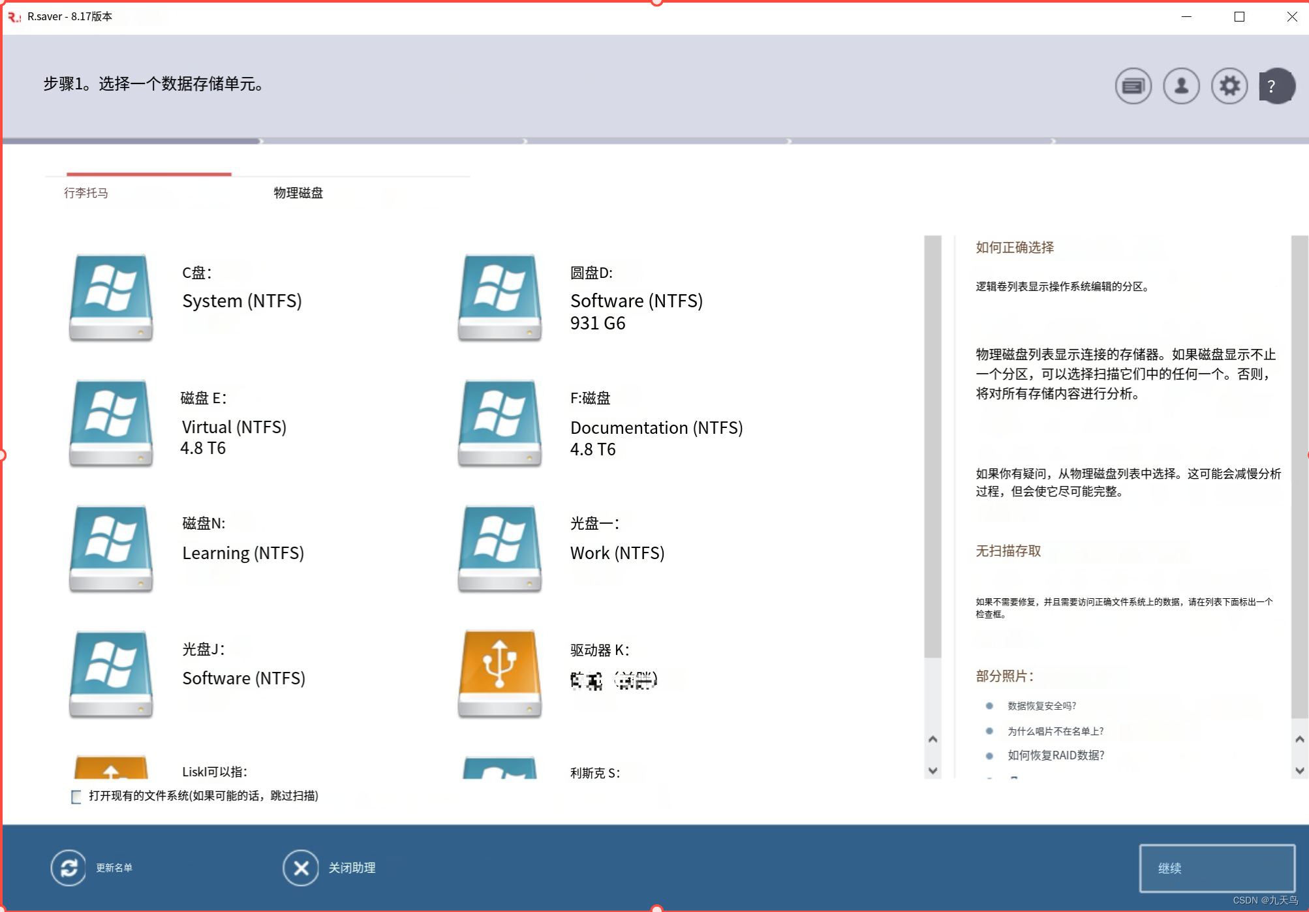Image resolution: width=1309 pixels, height=912 pixels.
Task: Click the 更新名单 refresh icon
Action: click(x=69, y=868)
